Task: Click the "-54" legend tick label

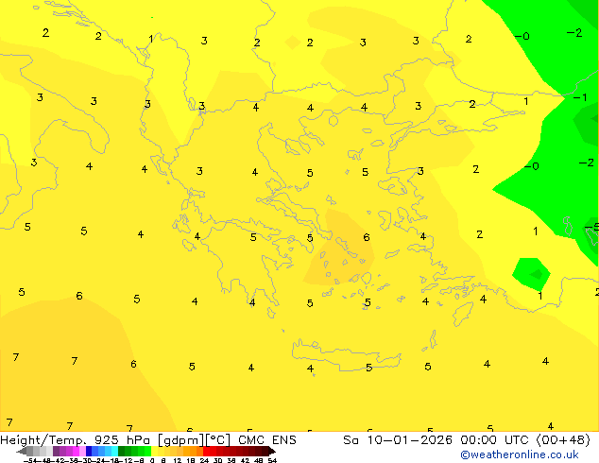Action: tap(30, 461)
